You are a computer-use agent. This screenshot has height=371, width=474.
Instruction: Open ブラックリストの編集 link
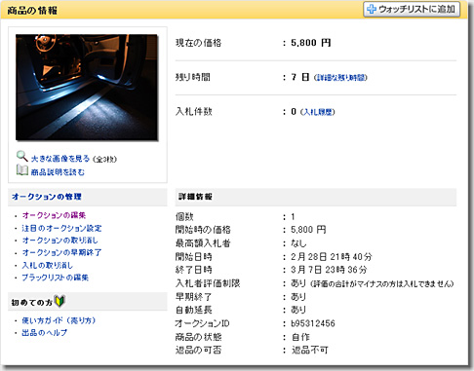pos(56,278)
